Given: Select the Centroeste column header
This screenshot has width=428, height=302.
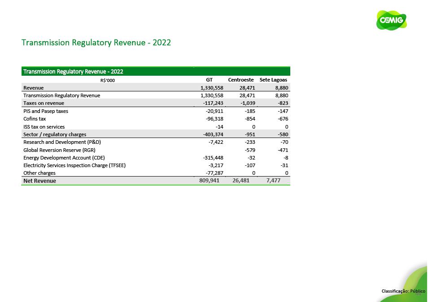Looking at the screenshot, I should 241,80.
